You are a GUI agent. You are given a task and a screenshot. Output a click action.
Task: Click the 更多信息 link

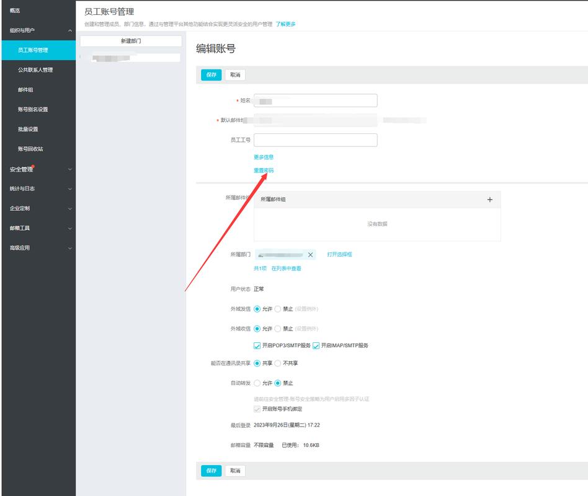click(x=264, y=157)
